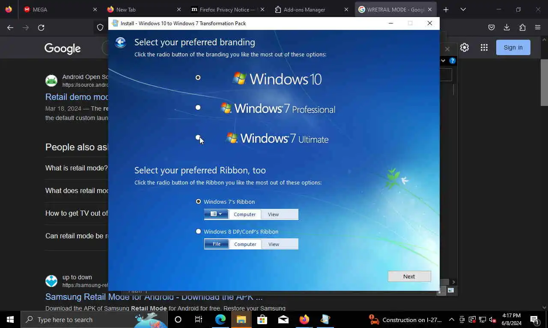The image size is (548, 328).
Task: Click the Firefox View icon
Action: pos(9,9)
